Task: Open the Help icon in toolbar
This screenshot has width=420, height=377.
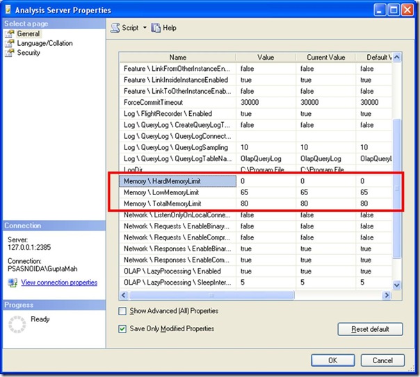Action: pyautogui.click(x=156, y=28)
